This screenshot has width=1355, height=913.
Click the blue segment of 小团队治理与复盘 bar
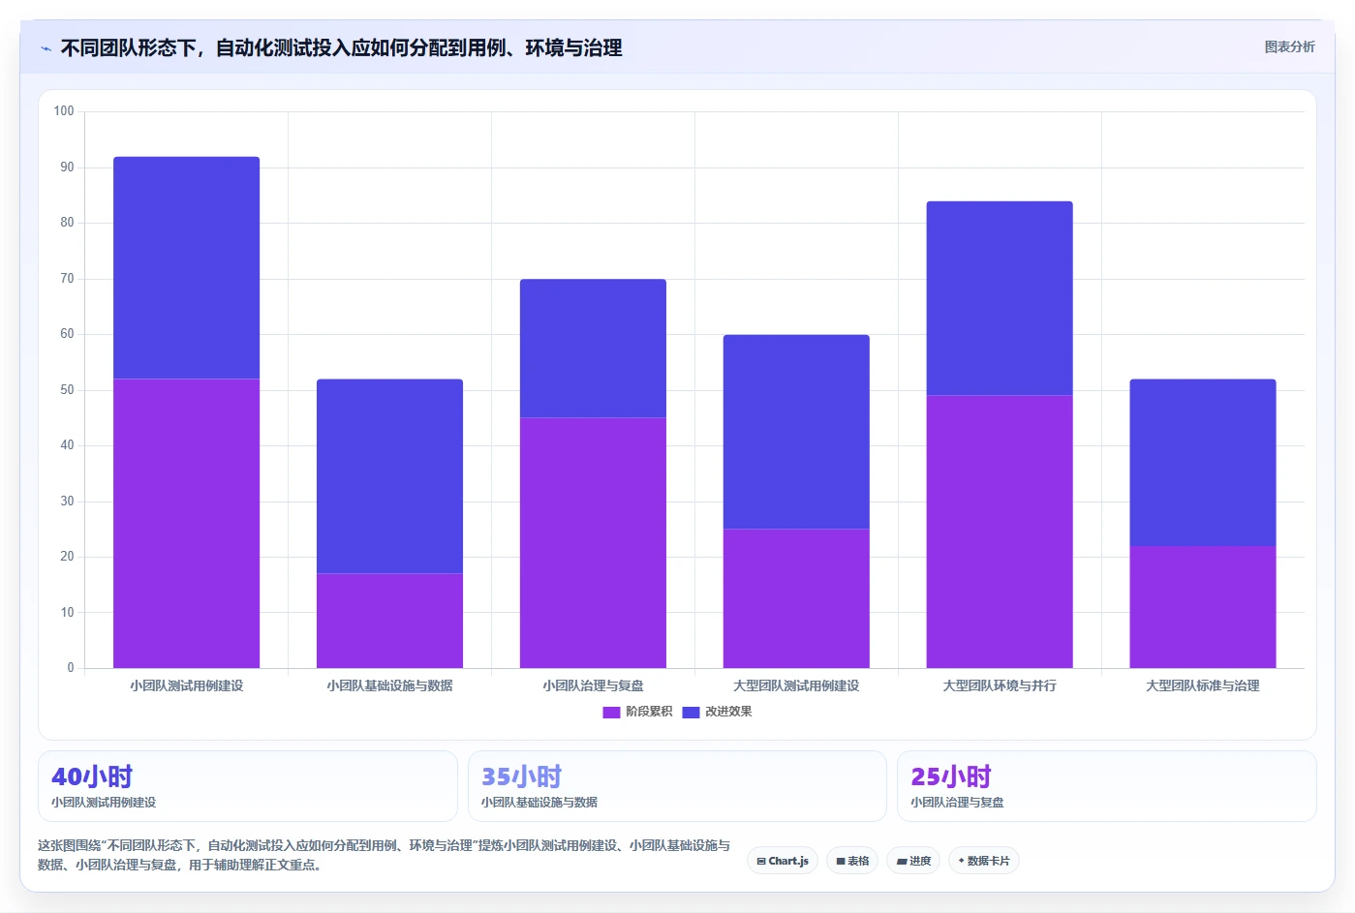coord(593,348)
